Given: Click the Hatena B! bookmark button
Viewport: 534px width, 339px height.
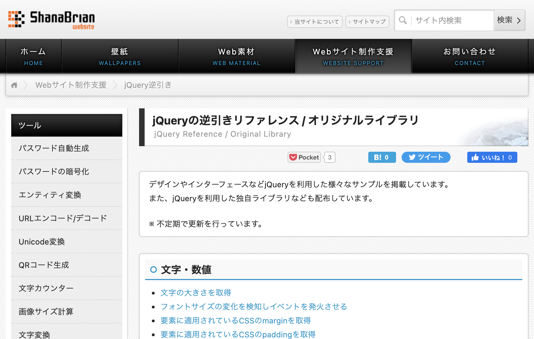Looking at the screenshot, I should coord(382,157).
